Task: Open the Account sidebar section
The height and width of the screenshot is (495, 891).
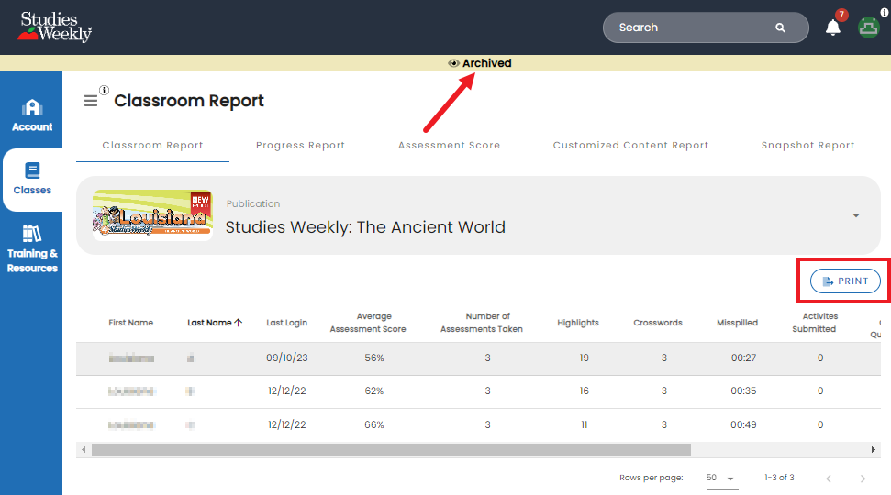Action: point(32,115)
